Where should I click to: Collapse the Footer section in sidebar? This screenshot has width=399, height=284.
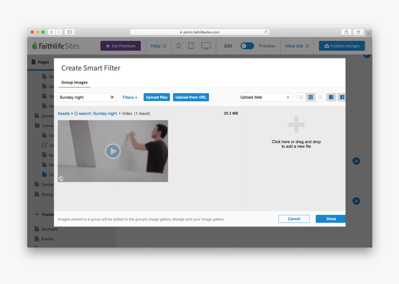click(x=37, y=214)
